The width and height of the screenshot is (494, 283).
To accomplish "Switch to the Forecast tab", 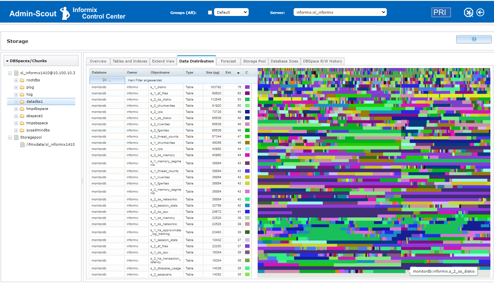I will 228,61.
